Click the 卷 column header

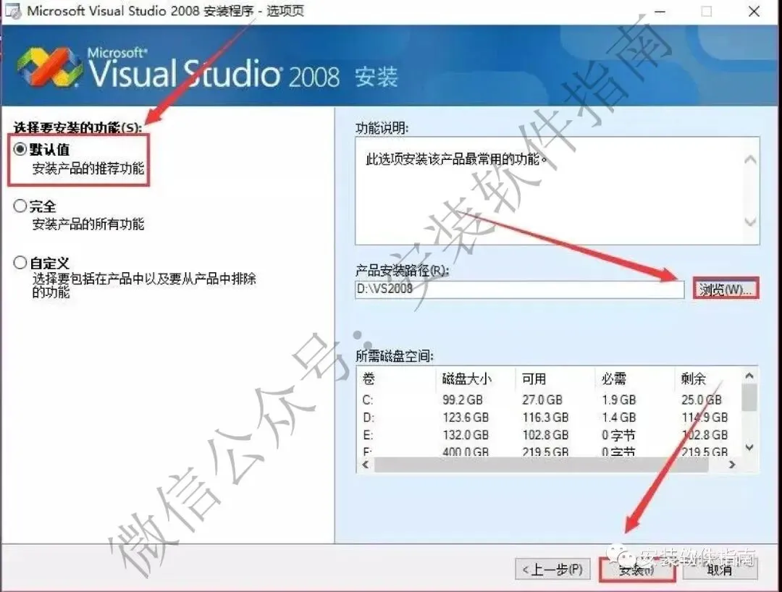(369, 379)
